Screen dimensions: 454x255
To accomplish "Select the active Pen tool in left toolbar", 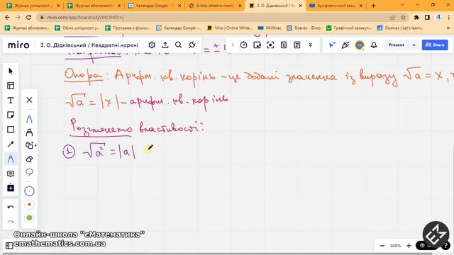I will 11,159.
